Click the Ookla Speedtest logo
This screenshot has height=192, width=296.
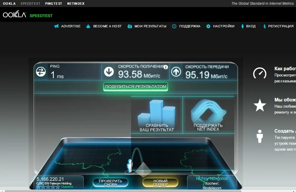pos(28,14)
